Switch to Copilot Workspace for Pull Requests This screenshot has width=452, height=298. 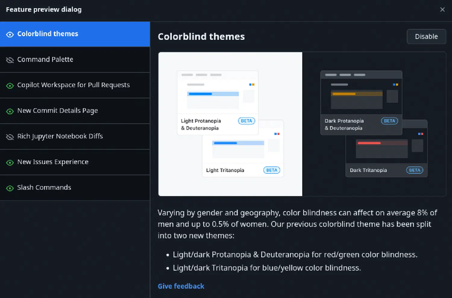coord(74,85)
